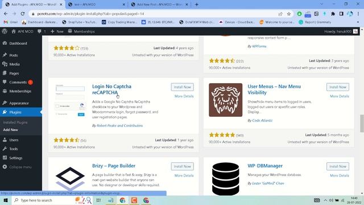Open the Installed Plugins submenu
This screenshot has width=364, height=205.
pos(15,122)
